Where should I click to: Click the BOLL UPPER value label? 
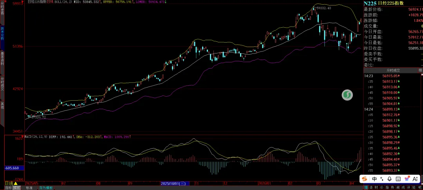(x=118, y=2)
